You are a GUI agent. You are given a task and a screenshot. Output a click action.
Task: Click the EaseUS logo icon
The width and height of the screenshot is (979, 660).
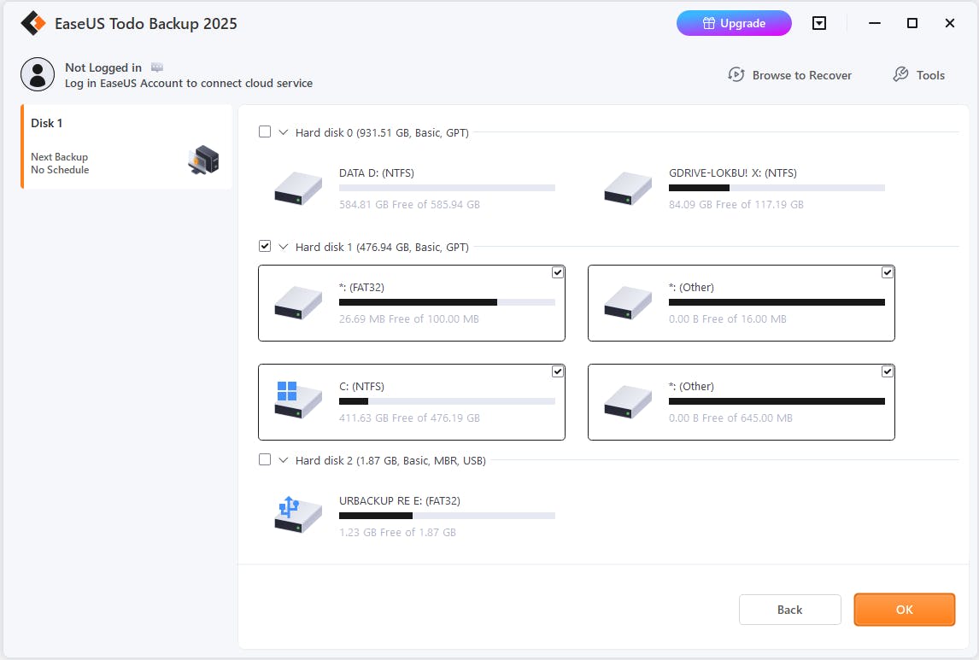pos(33,24)
